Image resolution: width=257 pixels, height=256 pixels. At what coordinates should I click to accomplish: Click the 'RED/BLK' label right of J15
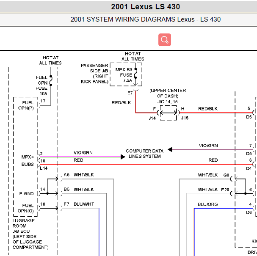coord(207,109)
